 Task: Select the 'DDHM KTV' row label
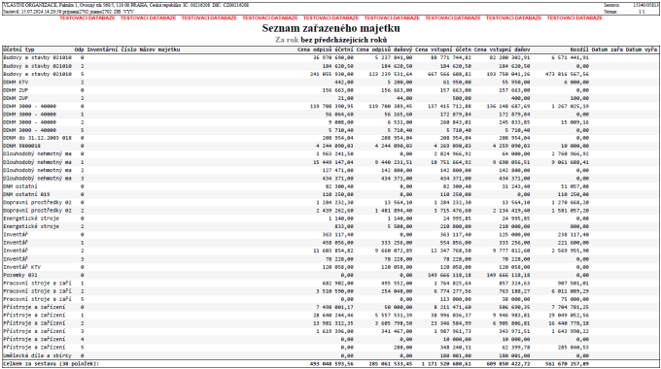click(x=16, y=83)
